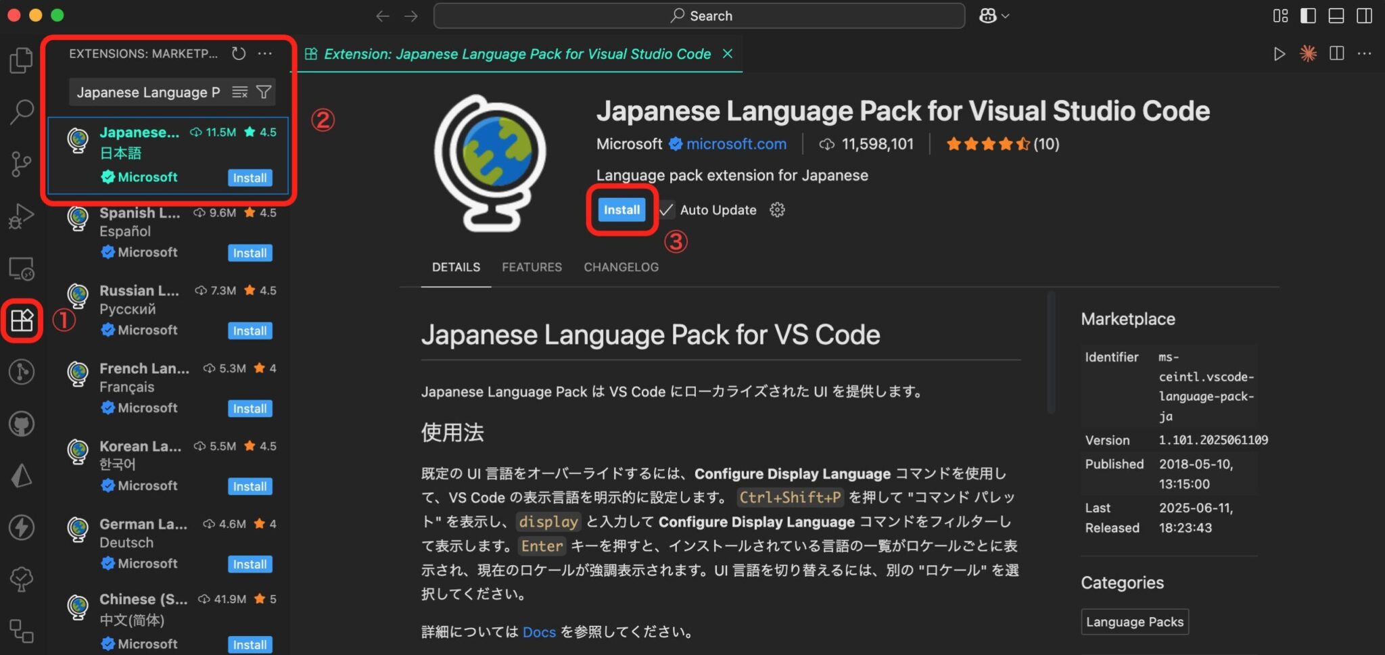Toggle the panel visibility
The width and height of the screenshot is (1385, 655).
click(1335, 15)
